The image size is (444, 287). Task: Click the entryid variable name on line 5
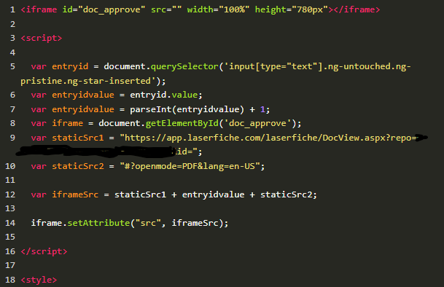coord(70,66)
